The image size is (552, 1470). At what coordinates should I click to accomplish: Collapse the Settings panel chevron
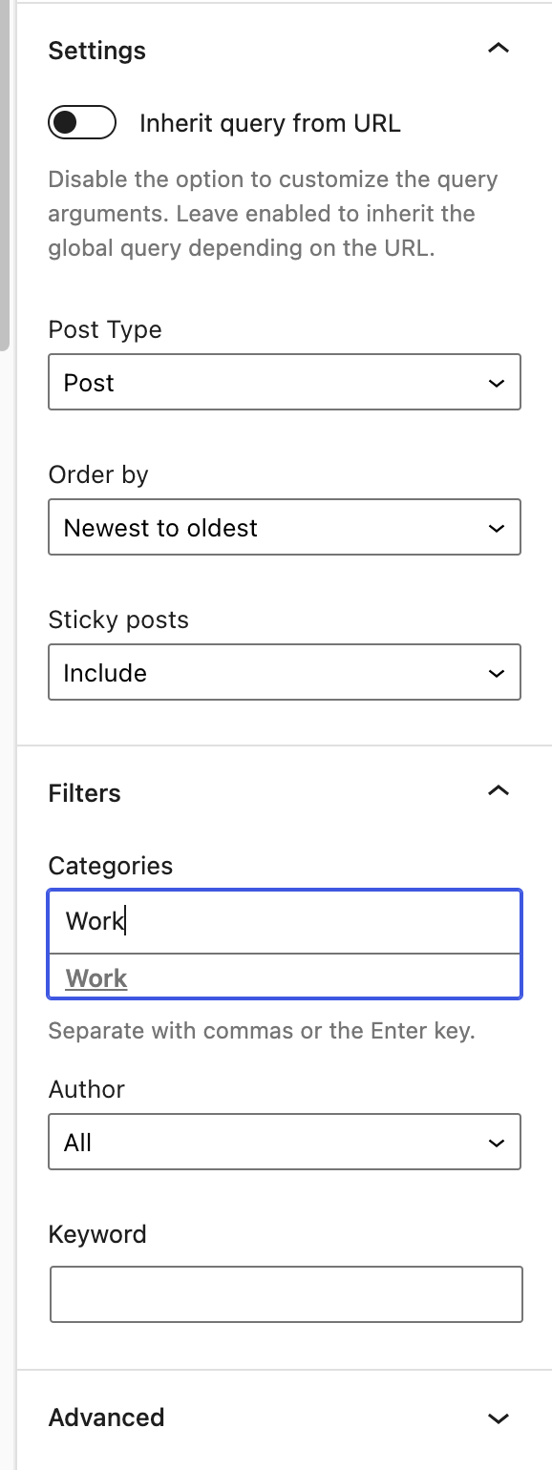pos(498,48)
